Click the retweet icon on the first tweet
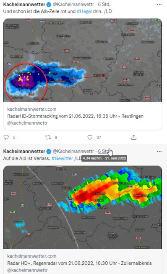This screenshot has width=167, height=274. tap(48, 137)
